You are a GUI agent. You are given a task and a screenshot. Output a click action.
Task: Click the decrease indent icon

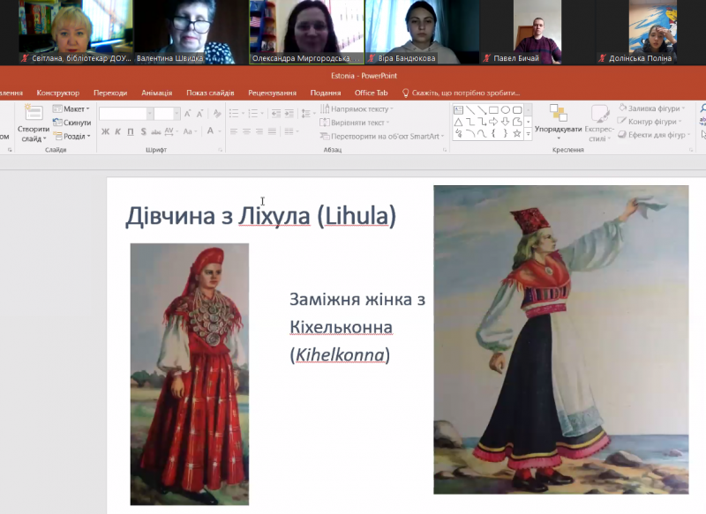click(x=276, y=114)
